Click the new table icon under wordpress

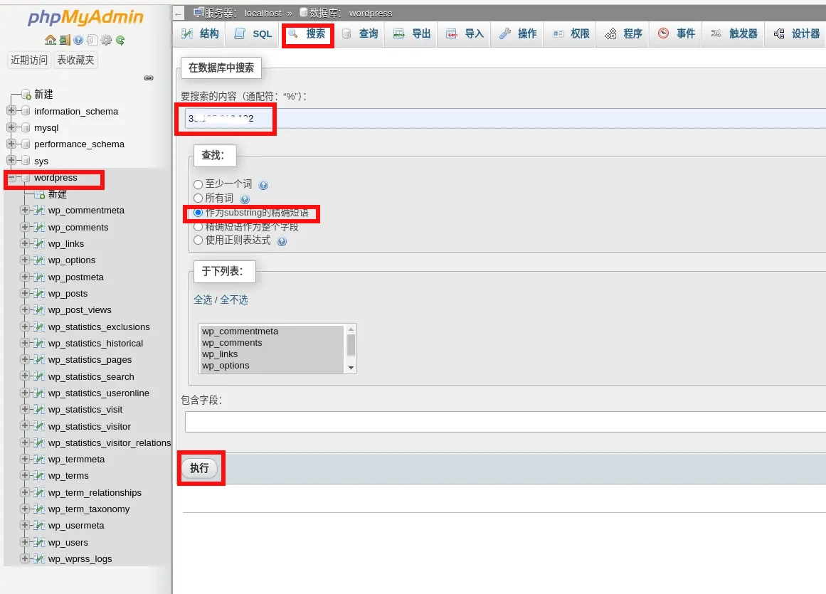(40, 194)
